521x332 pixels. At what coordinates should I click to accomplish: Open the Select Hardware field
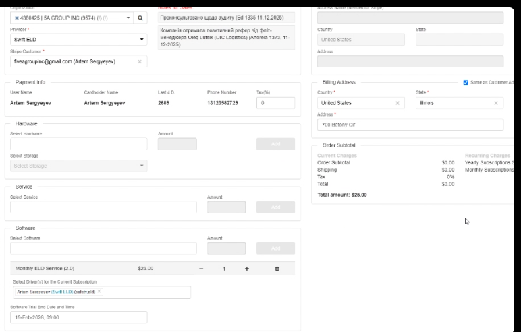[x=79, y=144]
